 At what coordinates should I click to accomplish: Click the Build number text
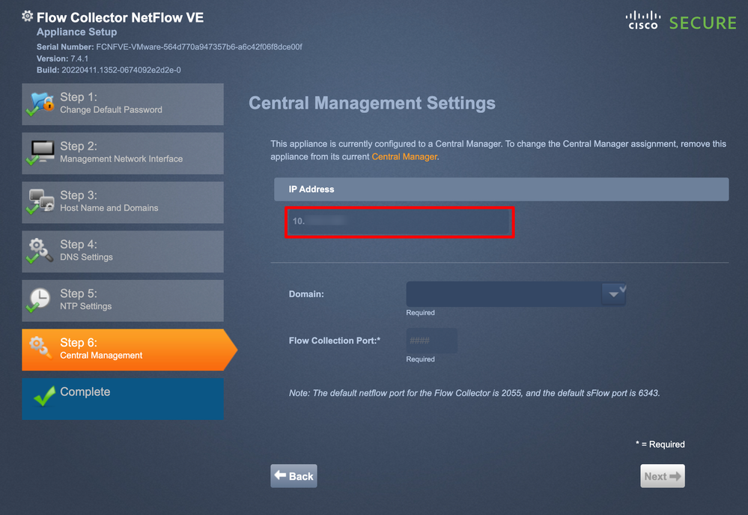coord(109,70)
